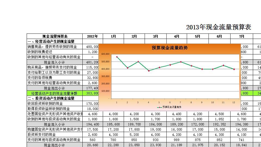Select the 185,600 subtotal in 1月 column

(113, 124)
